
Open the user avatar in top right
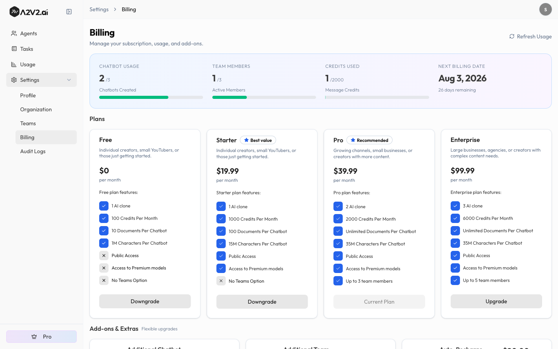tap(546, 9)
